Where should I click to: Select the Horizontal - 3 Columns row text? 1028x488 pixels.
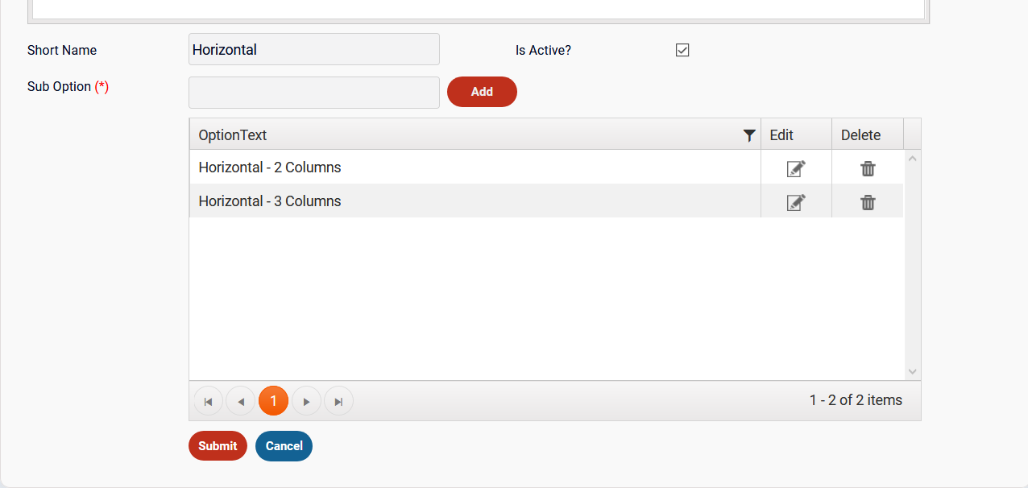[x=270, y=201]
